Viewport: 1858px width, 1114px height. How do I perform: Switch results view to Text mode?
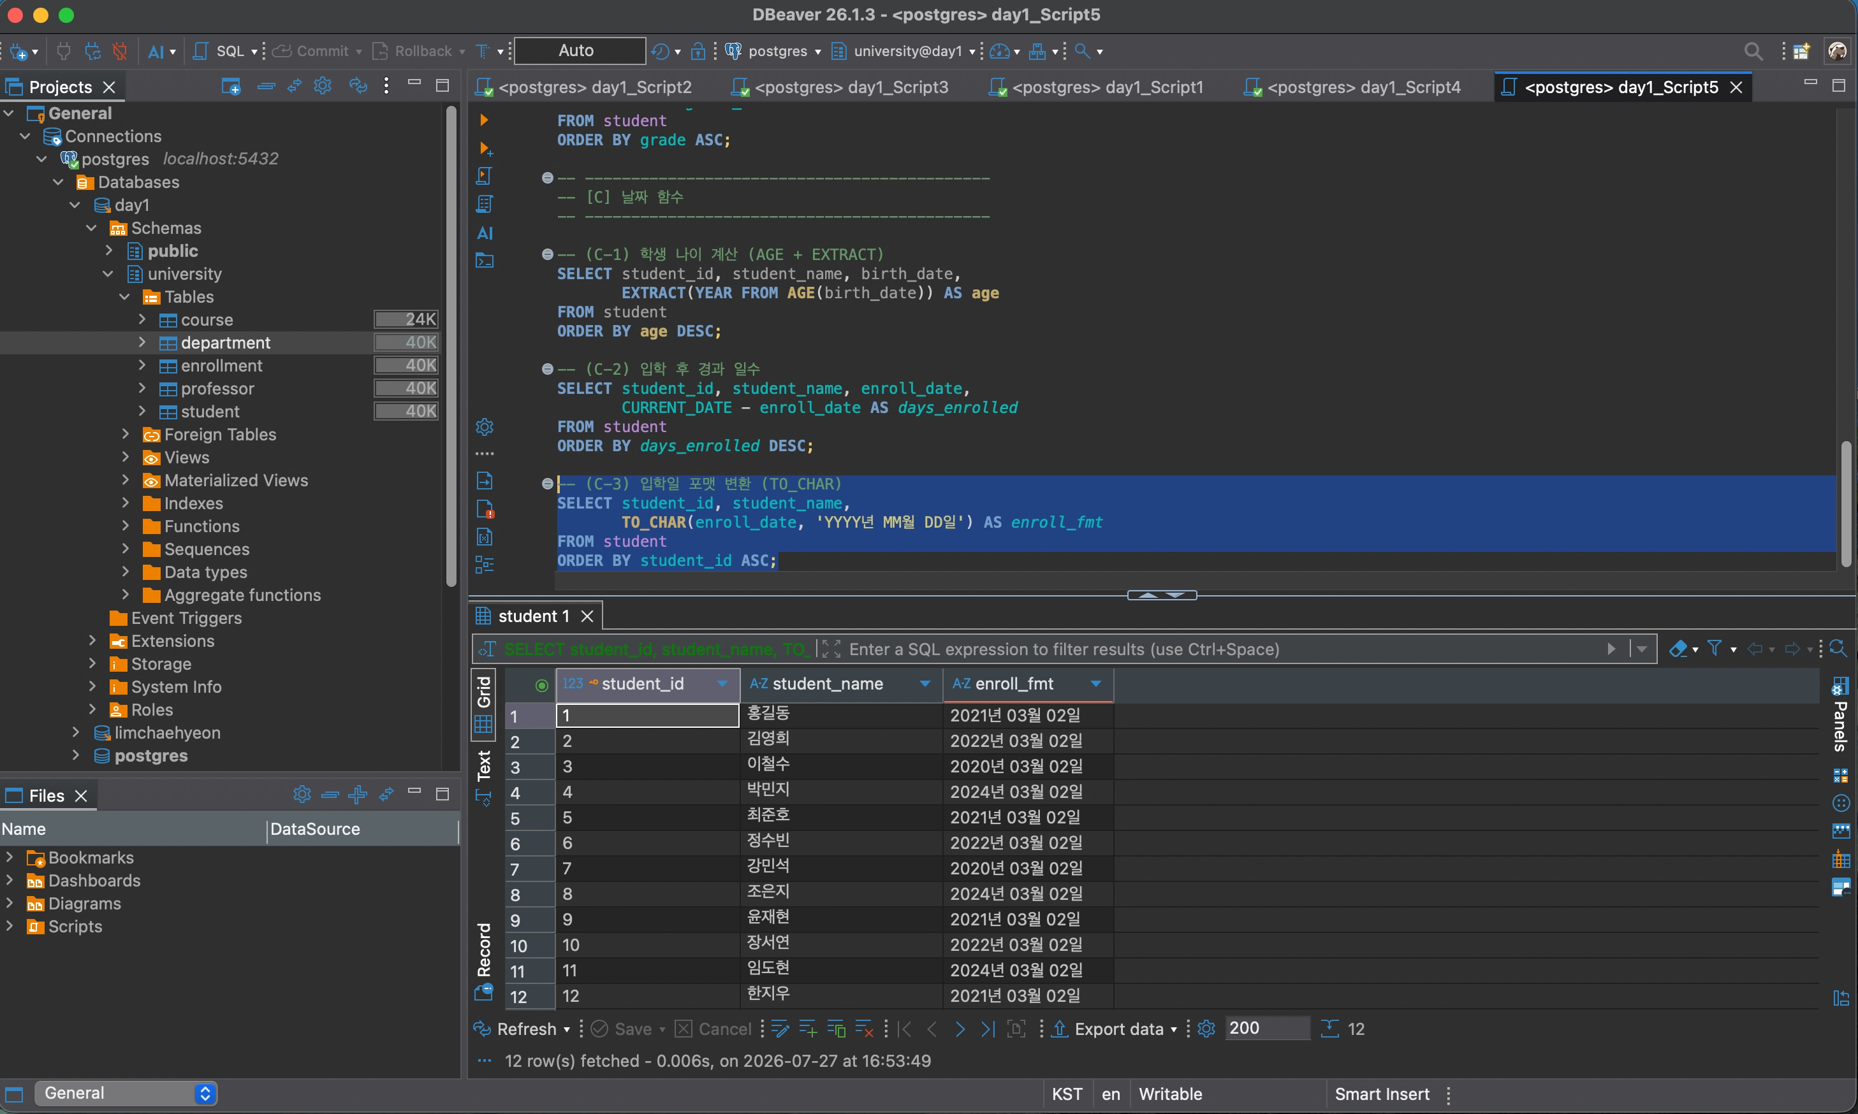(x=484, y=778)
